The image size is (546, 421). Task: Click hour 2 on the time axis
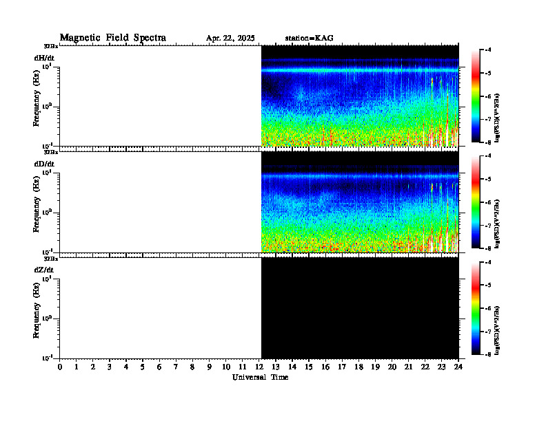point(93,367)
